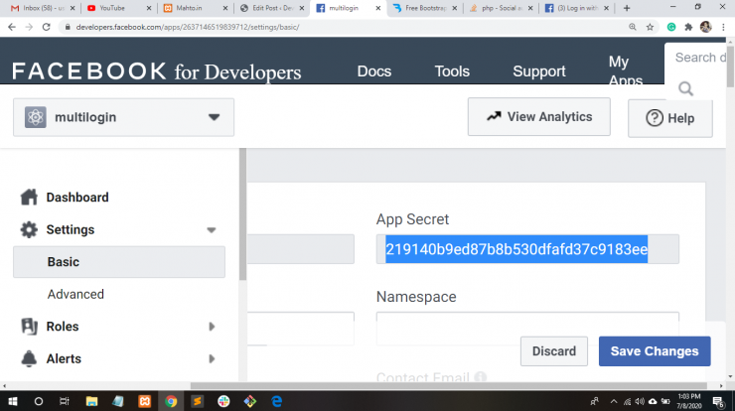Image resolution: width=735 pixels, height=411 pixels.
Task: Click the browser address bar URL
Action: (188, 27)
